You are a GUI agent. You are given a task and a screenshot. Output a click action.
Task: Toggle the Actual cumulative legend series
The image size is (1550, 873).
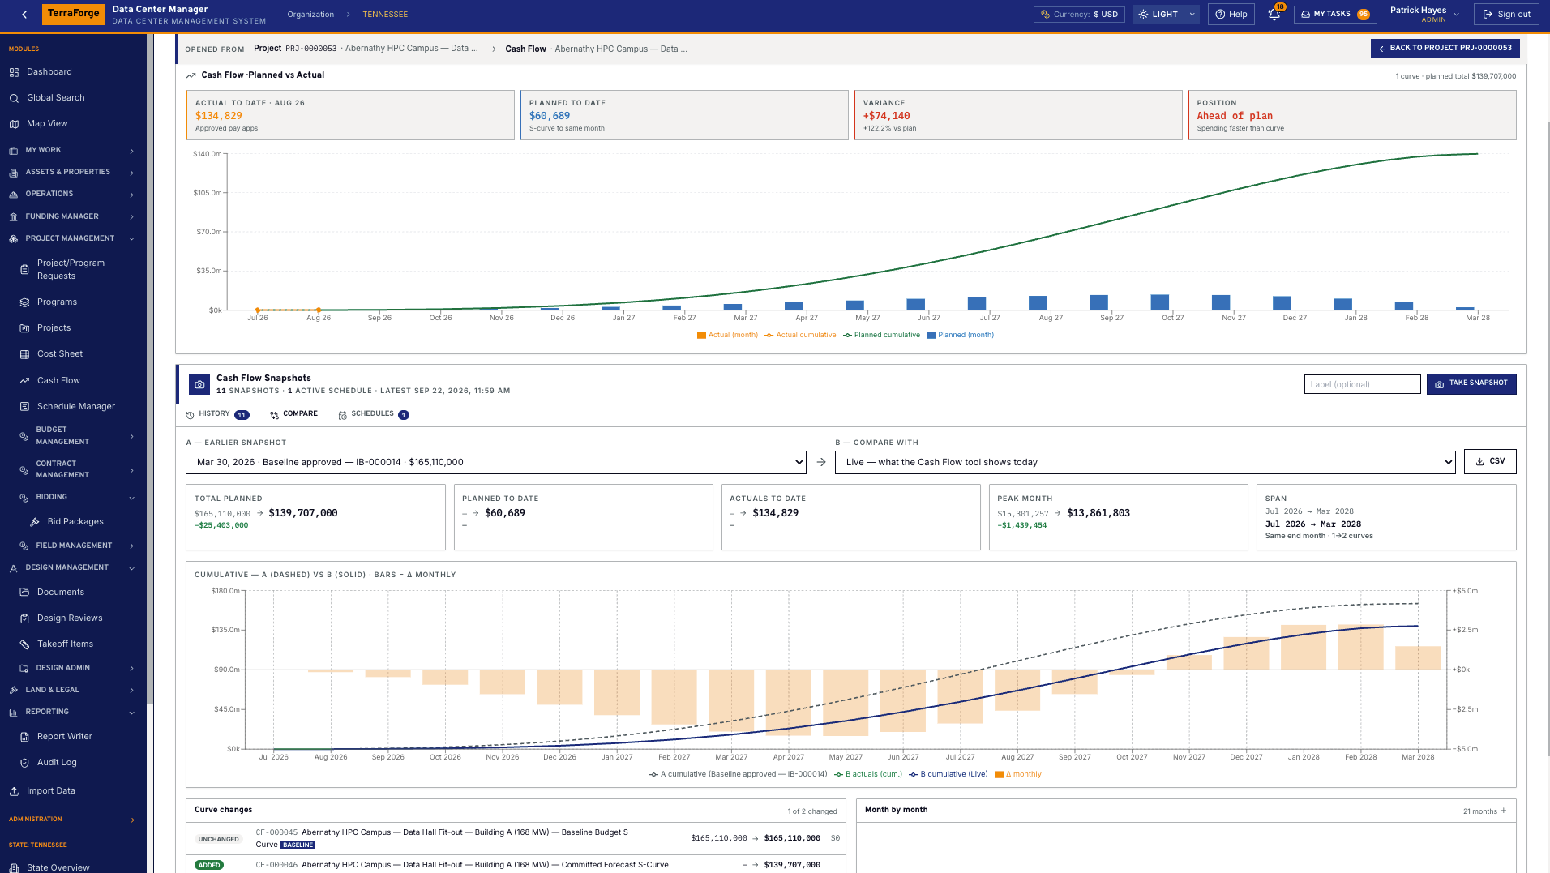click(x=800, y=335)
